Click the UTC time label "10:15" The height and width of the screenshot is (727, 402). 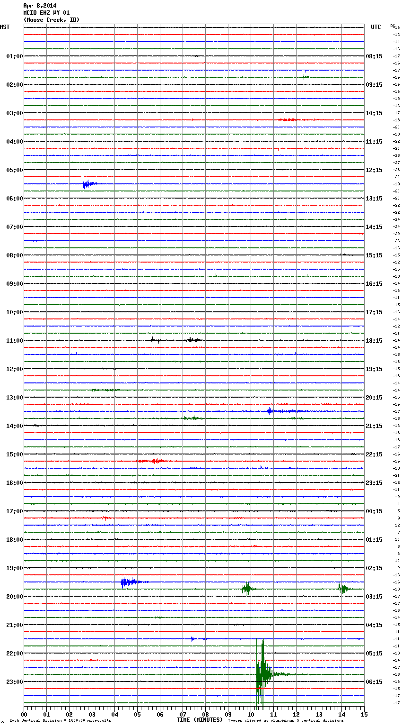coord(374,113)
